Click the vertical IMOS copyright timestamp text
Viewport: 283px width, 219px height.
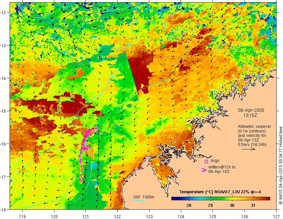click(x=280, y=166)
